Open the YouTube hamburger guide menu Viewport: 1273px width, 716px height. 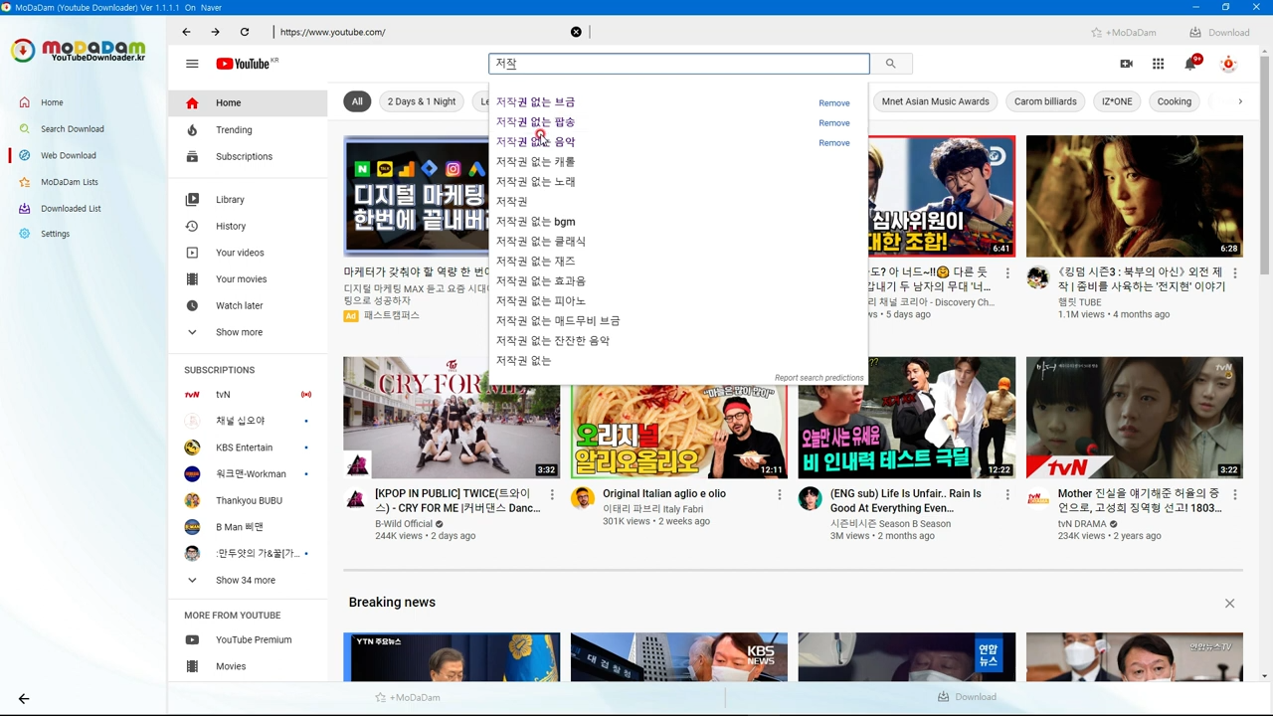pos(192,64)
